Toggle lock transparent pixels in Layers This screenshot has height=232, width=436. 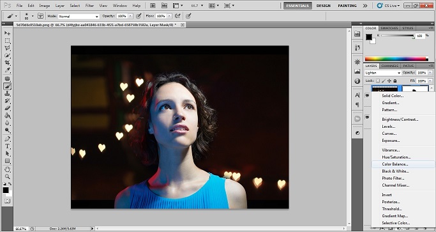(x=378, y=81)
